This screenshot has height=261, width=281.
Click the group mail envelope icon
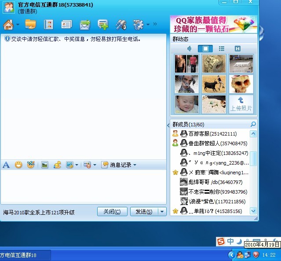pyautogui.click(x=85, y=24)
